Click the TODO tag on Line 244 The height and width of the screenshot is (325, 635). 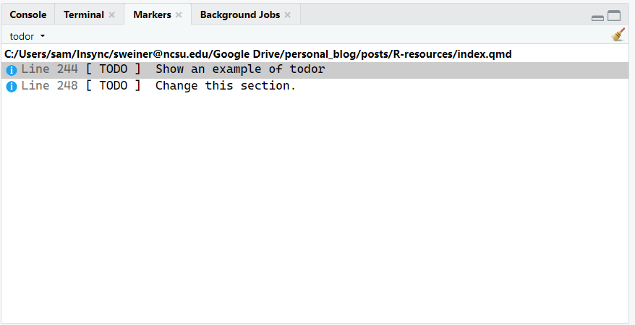[113, 70]
